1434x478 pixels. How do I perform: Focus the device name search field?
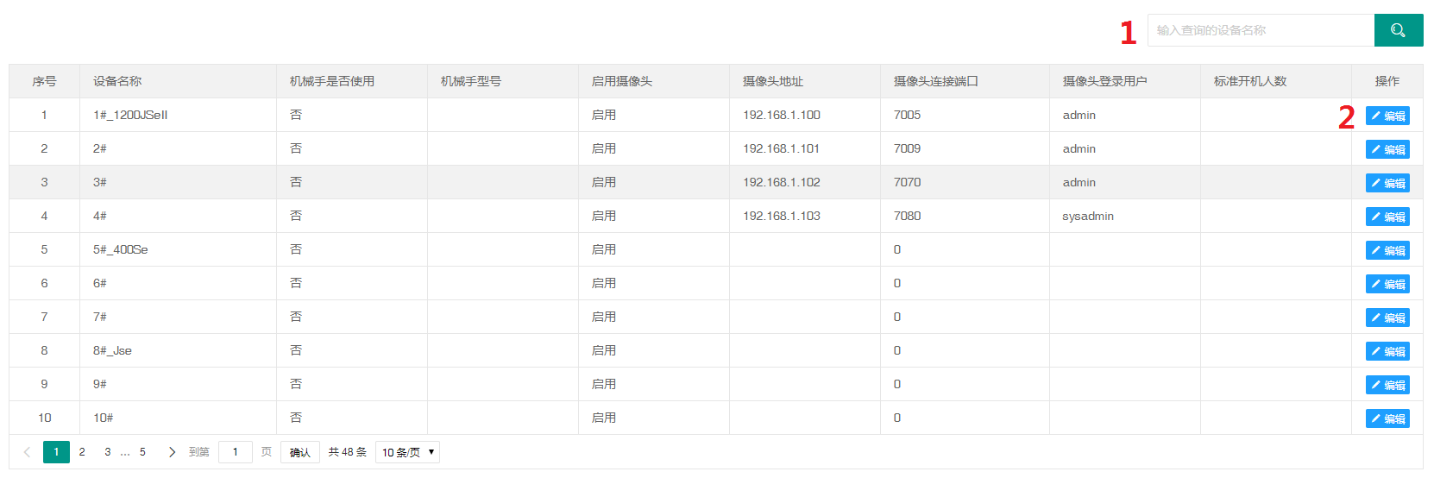pyautogui.click(x=1260, y=30)
